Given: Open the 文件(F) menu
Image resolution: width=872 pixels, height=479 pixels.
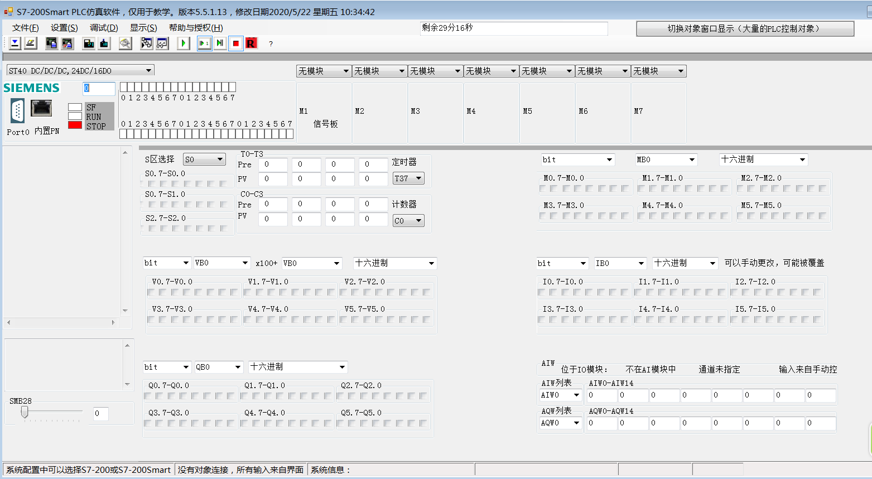Looking at the screenshot, I should [x=25, y=28].
